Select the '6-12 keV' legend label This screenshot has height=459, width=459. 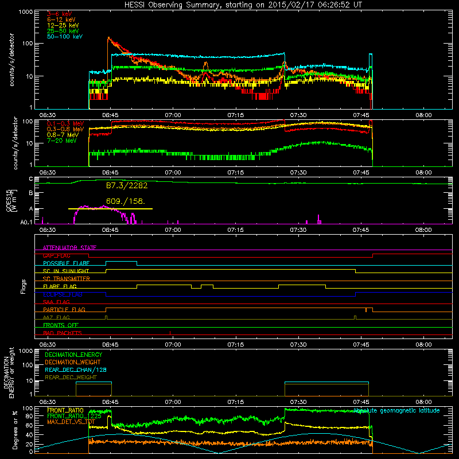click(x=61, y=20)
